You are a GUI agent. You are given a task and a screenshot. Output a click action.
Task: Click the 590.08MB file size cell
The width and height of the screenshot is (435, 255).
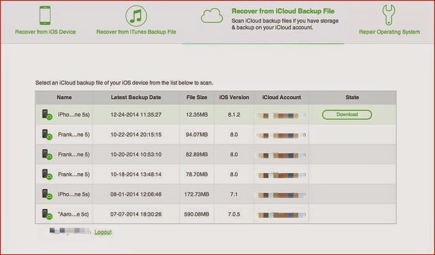pyautogui.click(x=197, y=214)
